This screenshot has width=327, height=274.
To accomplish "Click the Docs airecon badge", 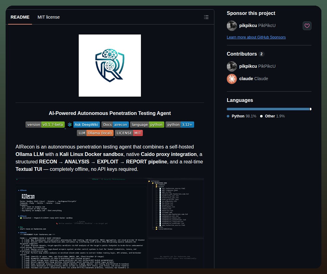I will pos(115,125).
